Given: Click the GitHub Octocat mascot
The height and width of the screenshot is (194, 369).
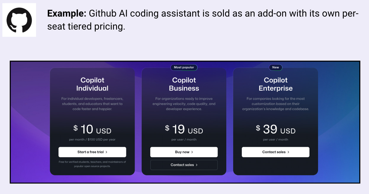Looking at the screenshot, I should (19, 20).
